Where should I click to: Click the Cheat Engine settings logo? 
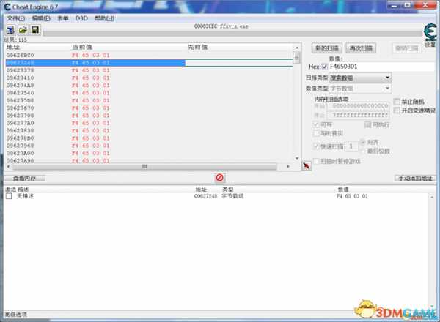tap(429, 33)
